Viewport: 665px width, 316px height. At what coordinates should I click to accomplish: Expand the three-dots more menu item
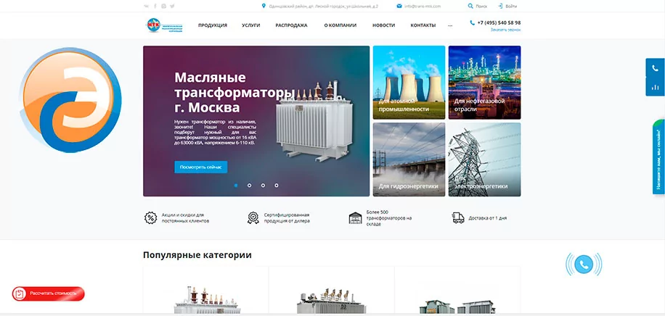click(450, 25)
